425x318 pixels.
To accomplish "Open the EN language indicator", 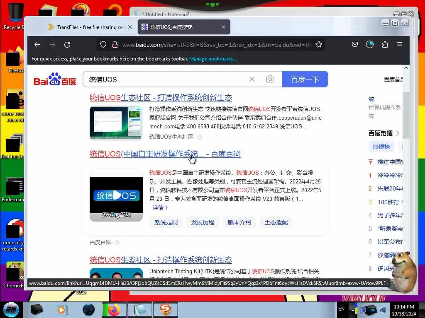I will pos(341,309).
